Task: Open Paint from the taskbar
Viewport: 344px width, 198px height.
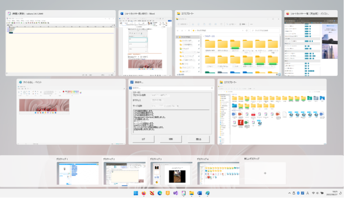Action: 207,193
